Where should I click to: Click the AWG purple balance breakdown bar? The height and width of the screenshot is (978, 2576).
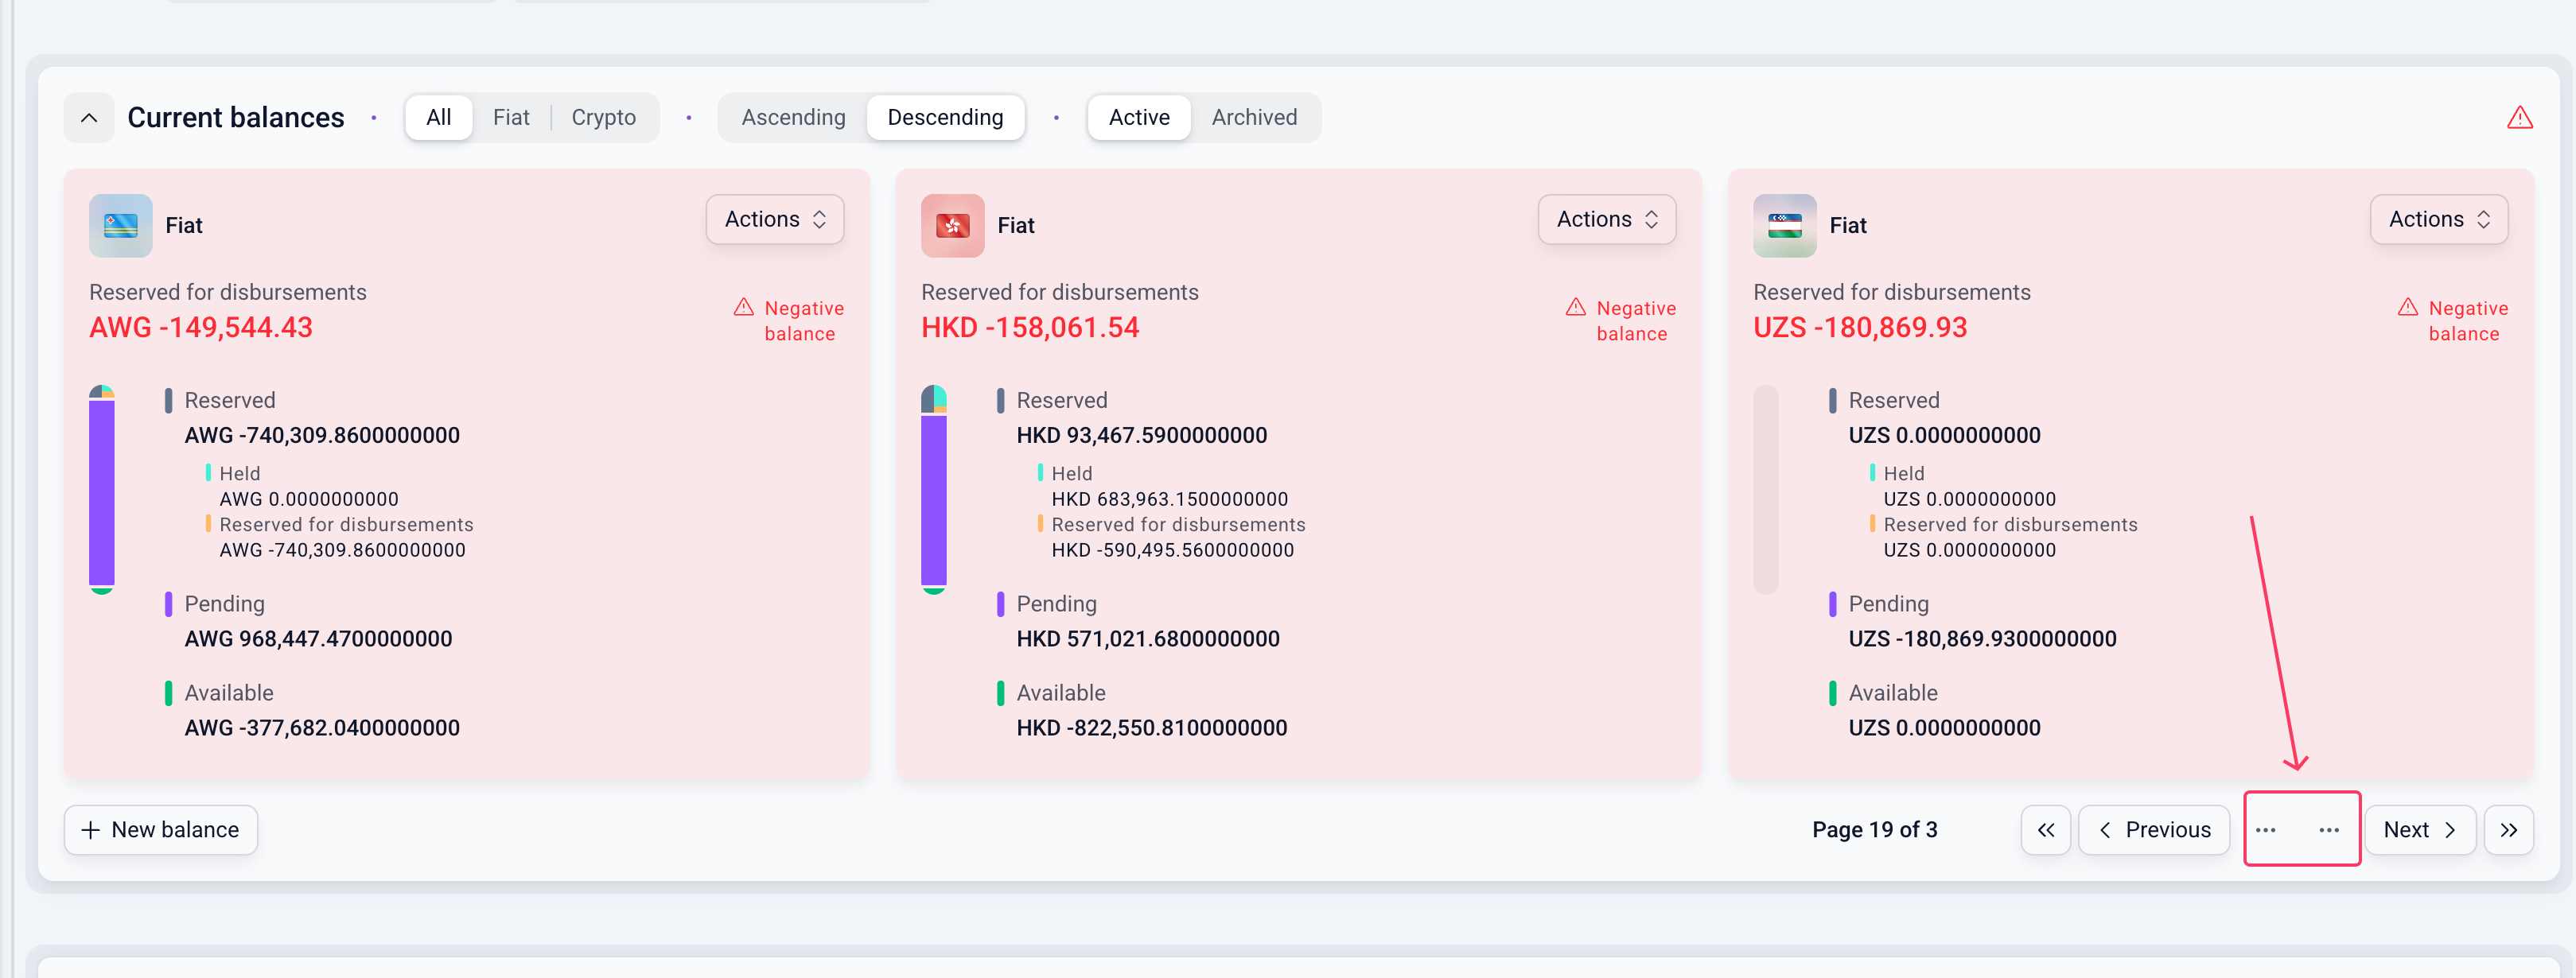click(x=102, y=490)
